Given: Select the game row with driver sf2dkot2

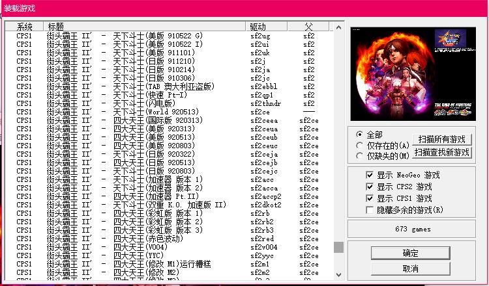Looking at the screenshot, I should pos(130,205).
